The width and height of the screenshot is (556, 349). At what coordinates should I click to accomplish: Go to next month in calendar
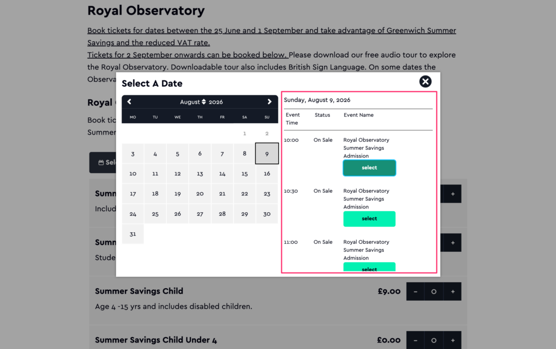(x=269, y=101)
